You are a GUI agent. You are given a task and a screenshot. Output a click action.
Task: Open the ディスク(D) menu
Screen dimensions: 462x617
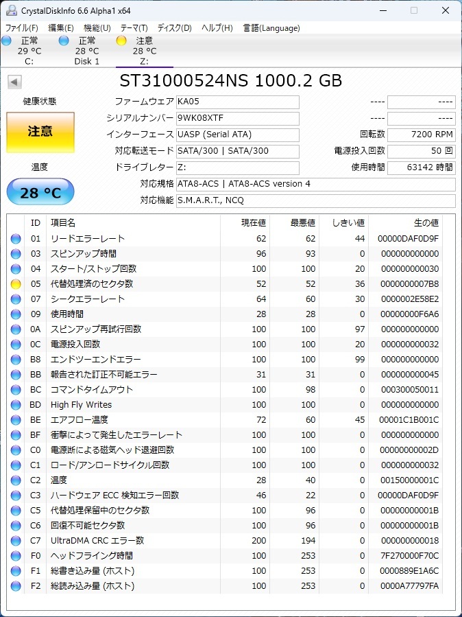[174, 28]
